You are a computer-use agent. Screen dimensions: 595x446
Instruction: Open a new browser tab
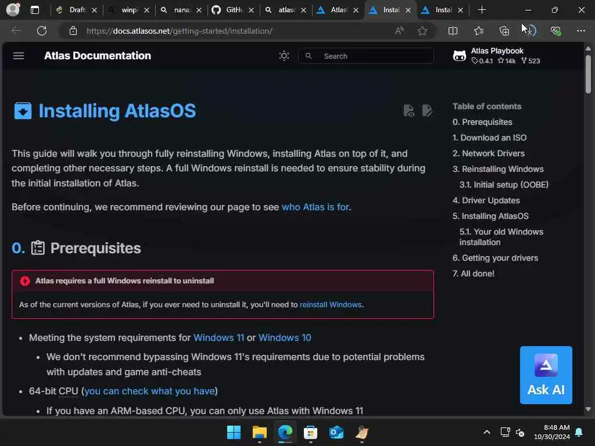(482, 10)
